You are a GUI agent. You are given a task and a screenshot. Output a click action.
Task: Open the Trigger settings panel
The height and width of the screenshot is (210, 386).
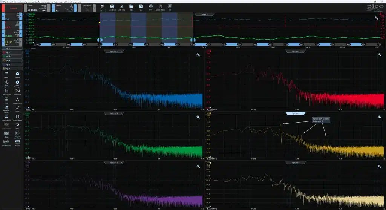pos(64,8)
